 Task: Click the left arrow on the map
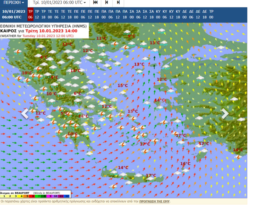tap(25, 114)
